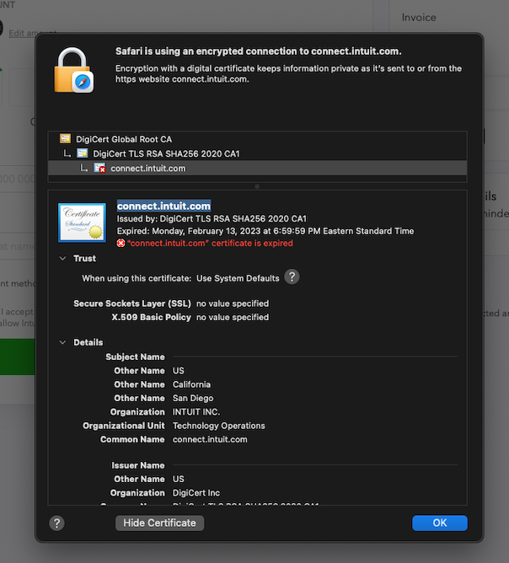Click the San Diego value
Screen dimensions: 509x563
[193, 398]
